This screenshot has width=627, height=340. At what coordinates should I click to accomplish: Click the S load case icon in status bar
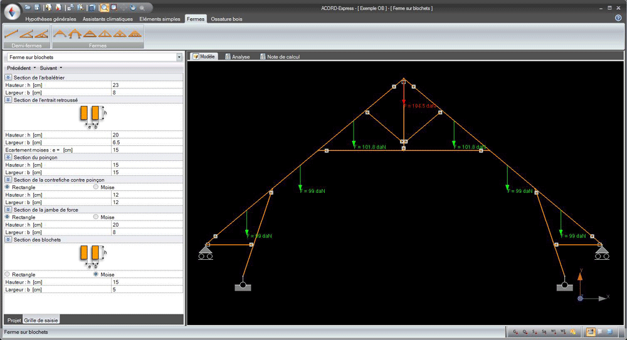tap(534, 332)
